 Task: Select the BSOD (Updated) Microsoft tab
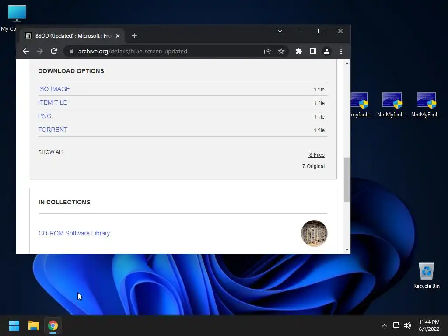(x=72, y=36)
